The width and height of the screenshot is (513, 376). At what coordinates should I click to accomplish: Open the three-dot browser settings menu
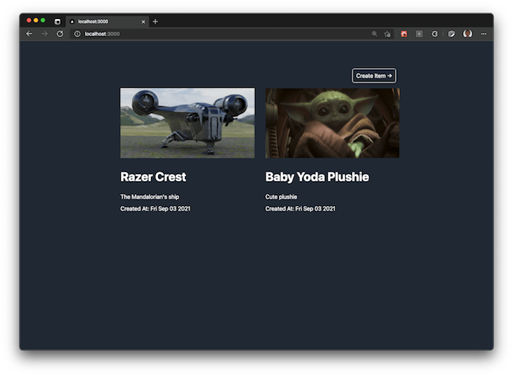click(x=483, y=34)
